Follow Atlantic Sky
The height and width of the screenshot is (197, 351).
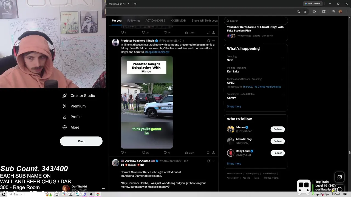tap(278, 141)
